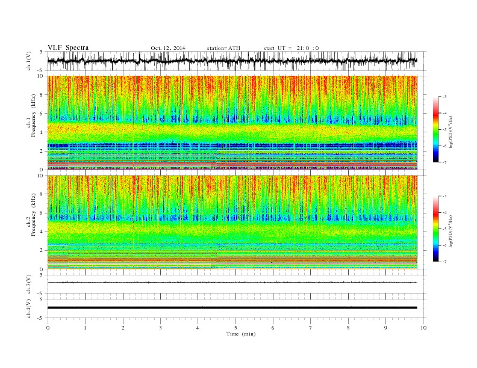Viewport: 477px width, 368px height.
Task: Click the thin ch.3 waveform trace
Action: (x=232, y=283)
